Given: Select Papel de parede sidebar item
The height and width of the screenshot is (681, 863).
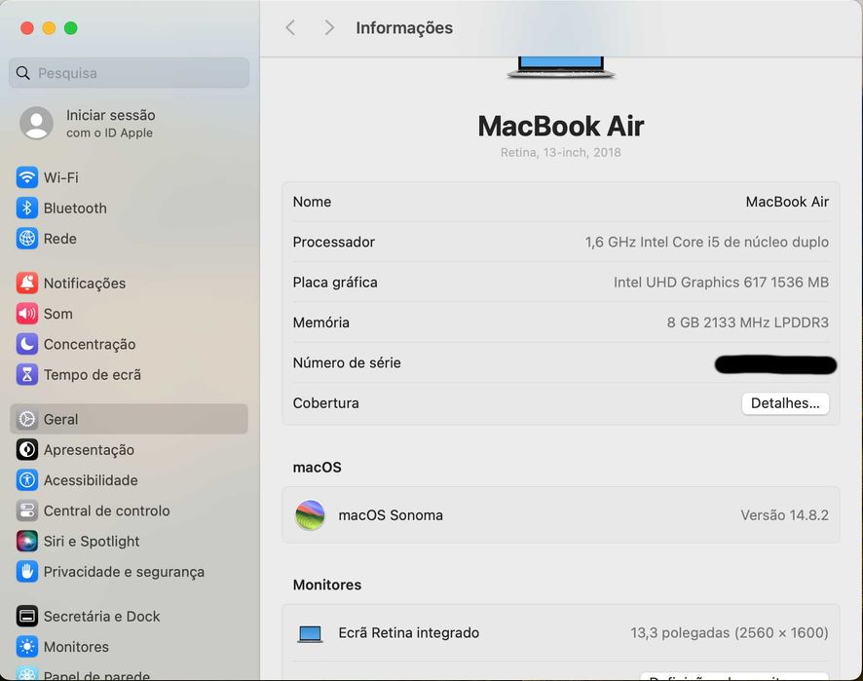Looking at the screenshot, I should (x=96, y=675).
